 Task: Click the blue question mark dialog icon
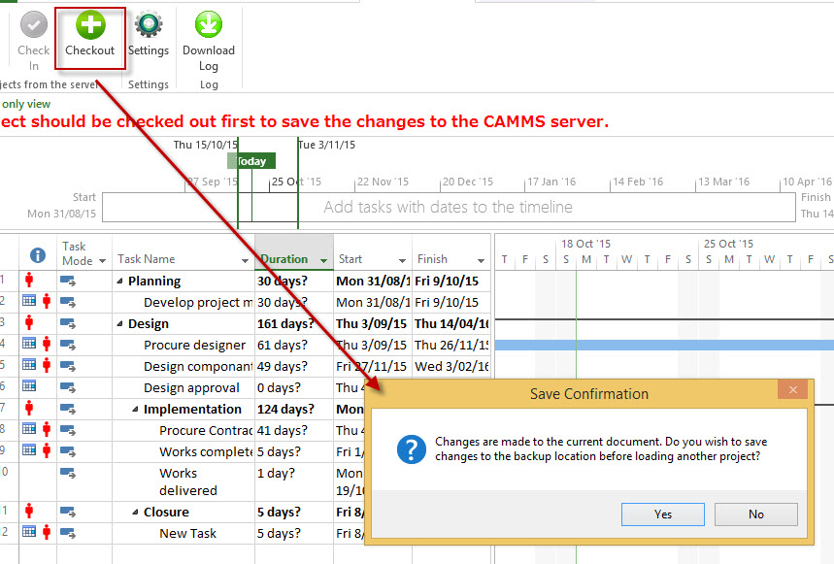[412, 449]
